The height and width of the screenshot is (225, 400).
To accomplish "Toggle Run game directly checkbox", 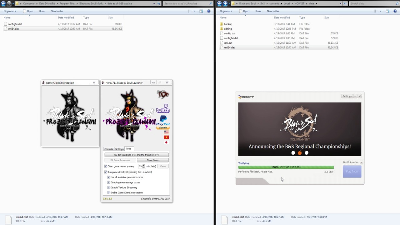I will [x=106, y=172].
